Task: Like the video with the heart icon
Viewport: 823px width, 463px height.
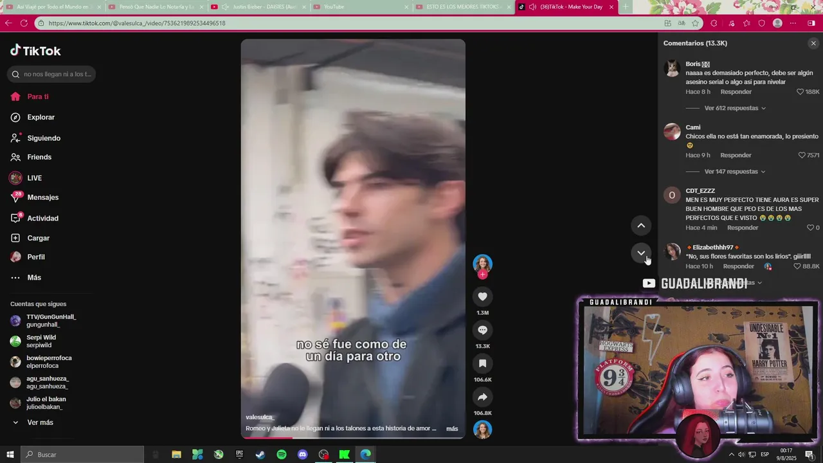Action: tap(482, 296)
